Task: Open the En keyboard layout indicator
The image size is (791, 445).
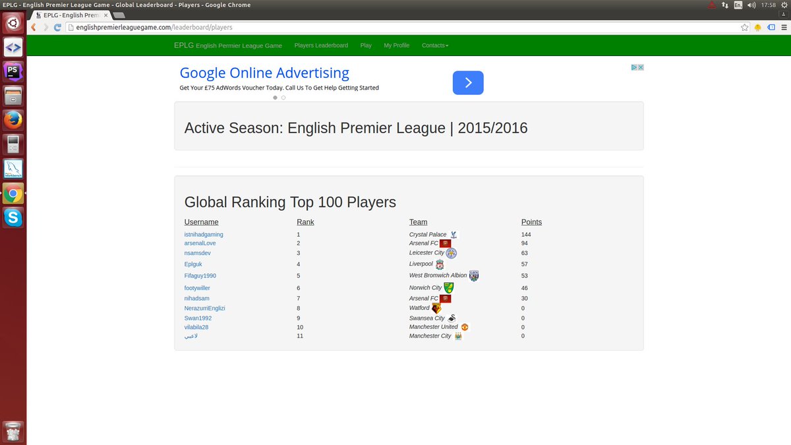Action: 738,5
